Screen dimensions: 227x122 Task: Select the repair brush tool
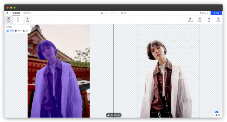coord(18,20)
